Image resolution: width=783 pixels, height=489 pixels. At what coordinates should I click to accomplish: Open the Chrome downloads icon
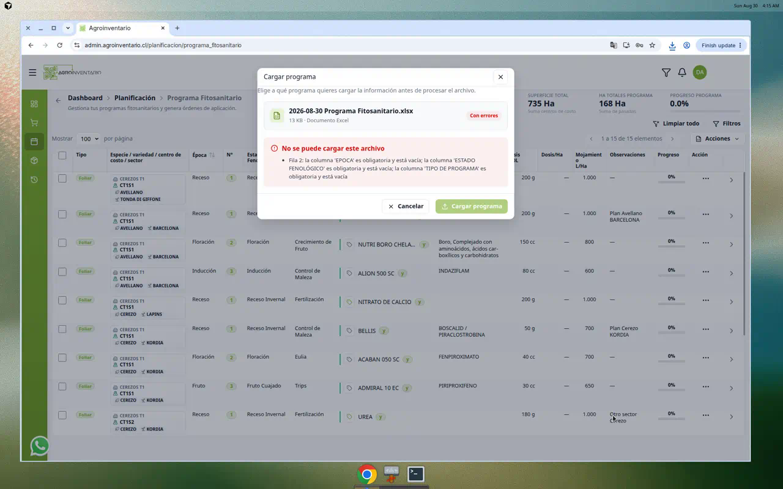point(672,45)
